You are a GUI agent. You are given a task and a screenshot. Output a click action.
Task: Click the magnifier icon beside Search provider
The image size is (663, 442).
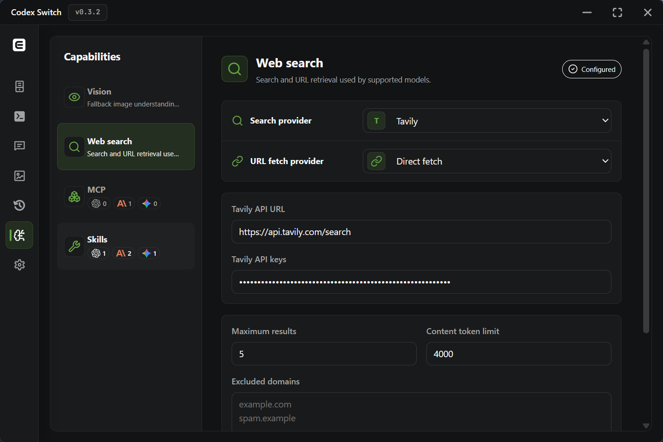click(238, 121)
